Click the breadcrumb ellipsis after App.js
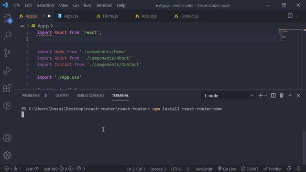The image size is (306, 172). (x=56, y=26)
